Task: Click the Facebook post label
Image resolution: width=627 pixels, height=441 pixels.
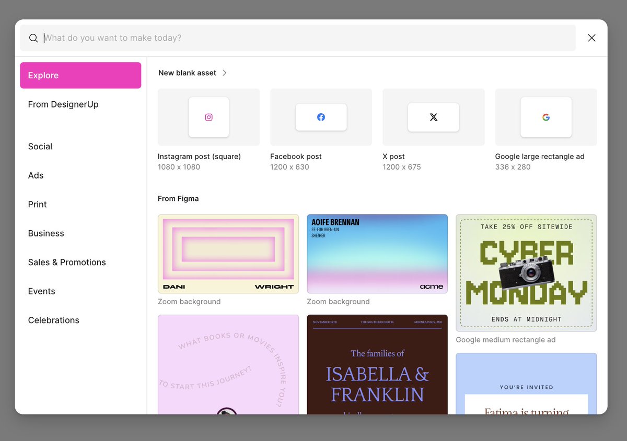Action: (x=296, y=157)
